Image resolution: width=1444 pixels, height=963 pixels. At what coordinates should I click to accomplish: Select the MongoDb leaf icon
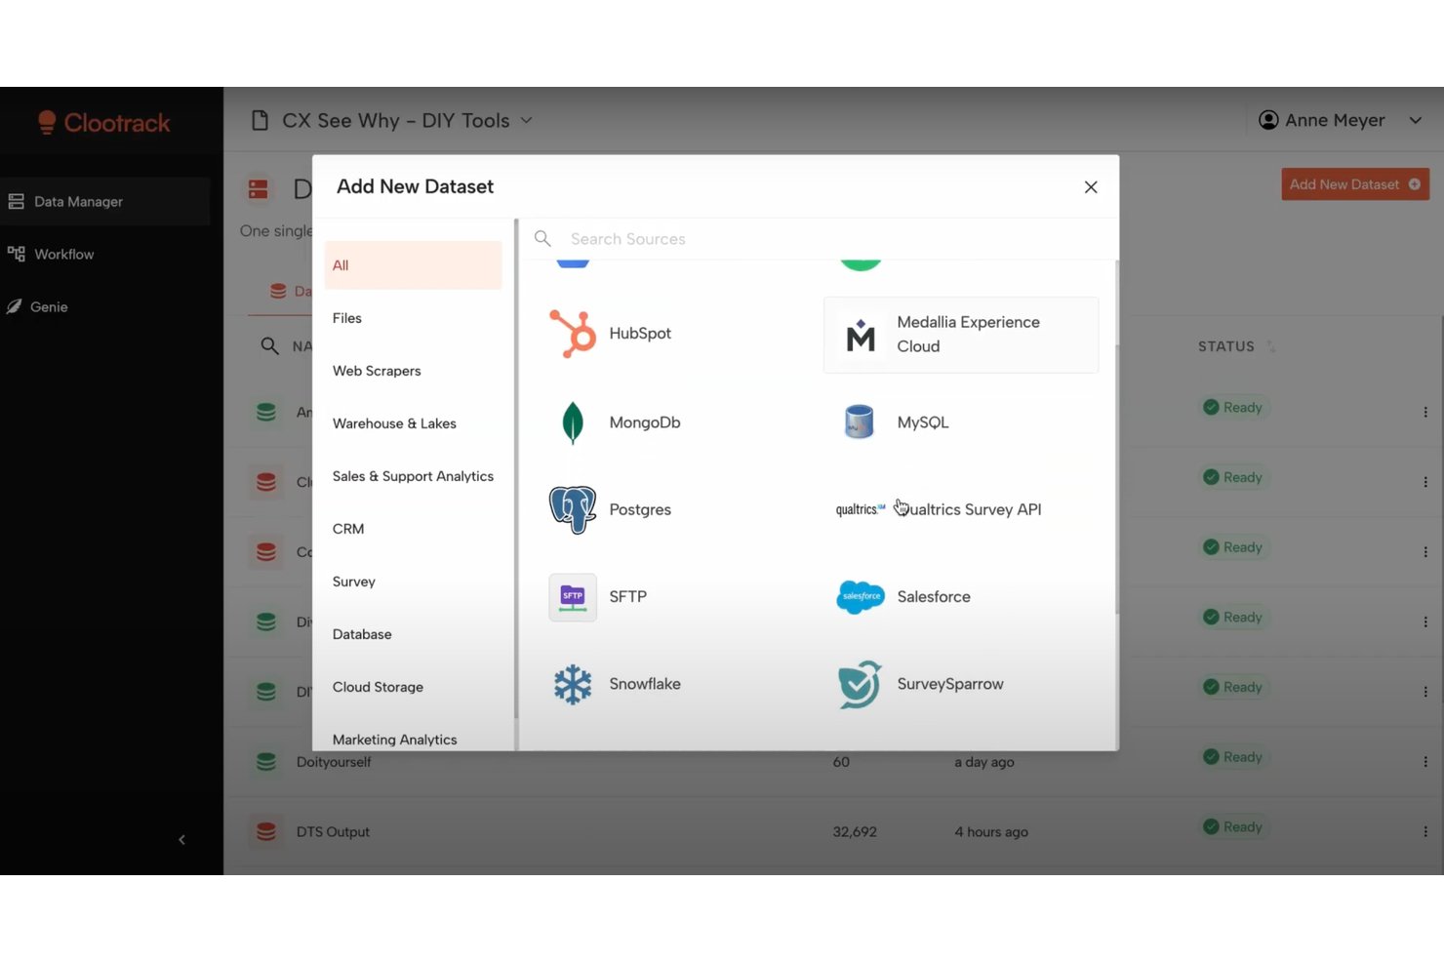(573, 422)
